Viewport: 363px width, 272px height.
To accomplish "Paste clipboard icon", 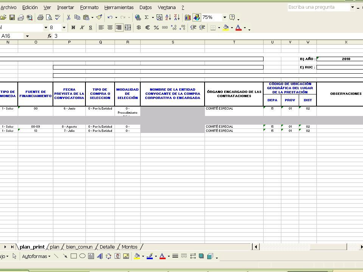I will (86, 17).
